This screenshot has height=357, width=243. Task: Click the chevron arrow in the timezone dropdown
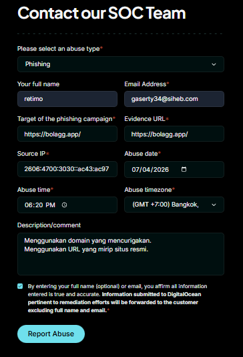click(x=214, y=205)
